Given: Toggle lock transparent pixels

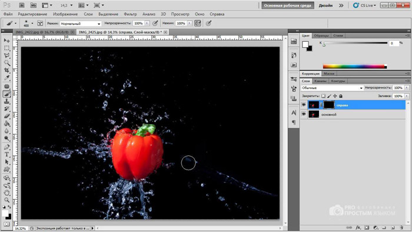Looking at the screenshot, I should (324, 96).
